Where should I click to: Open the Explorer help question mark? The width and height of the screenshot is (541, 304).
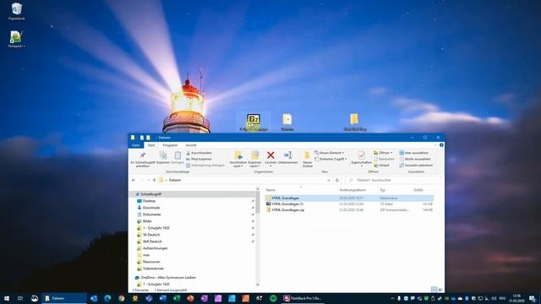[x=441, y=145]
